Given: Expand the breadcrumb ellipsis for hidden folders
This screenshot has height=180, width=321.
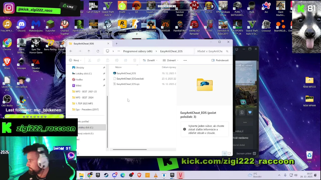Looking at the screenshot, I should (x=119, y=51).
